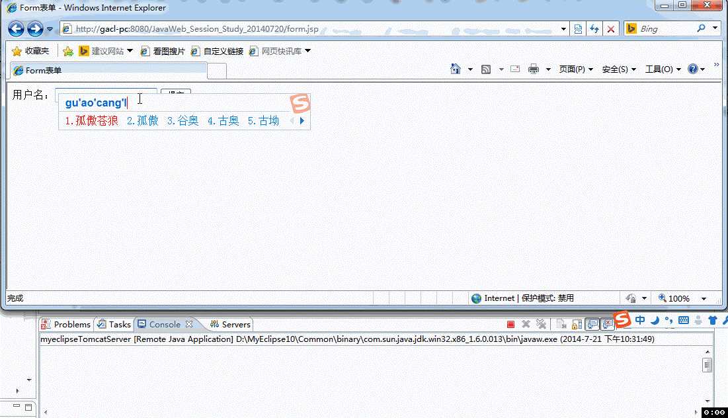Close the Console view with its X

189,324
